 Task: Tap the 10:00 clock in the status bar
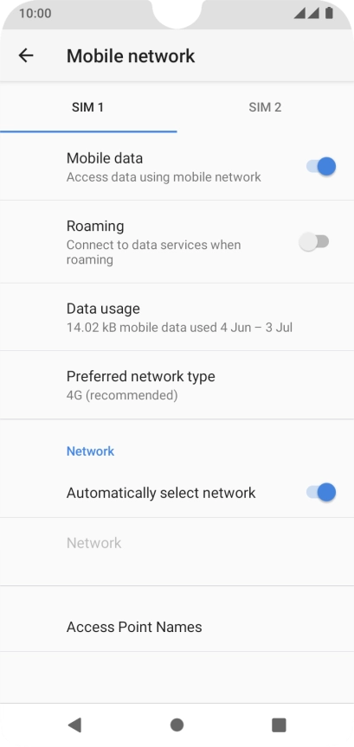point(35,13)
